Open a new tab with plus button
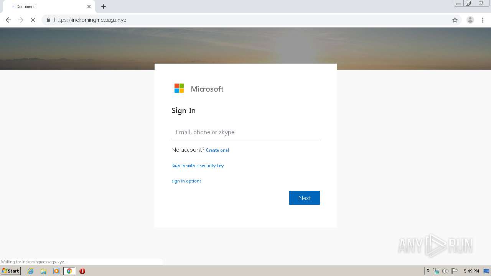Image resolution: width=491 pixels, height=276 pixels. pos(104,7)
